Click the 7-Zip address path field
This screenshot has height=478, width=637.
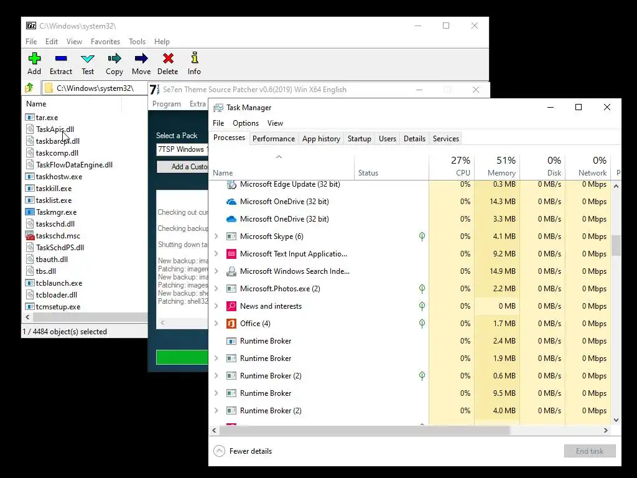pyautogui.click(x=96, y=88)
